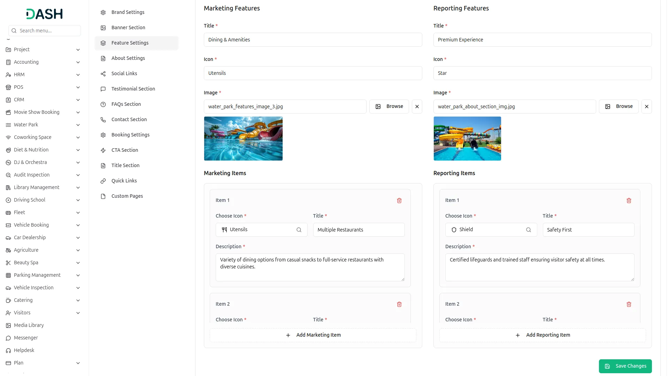The height and width of the screenshot is (376, 669).
Task: Select the Booking Settings menu item
Action: (x=130, y=135)
